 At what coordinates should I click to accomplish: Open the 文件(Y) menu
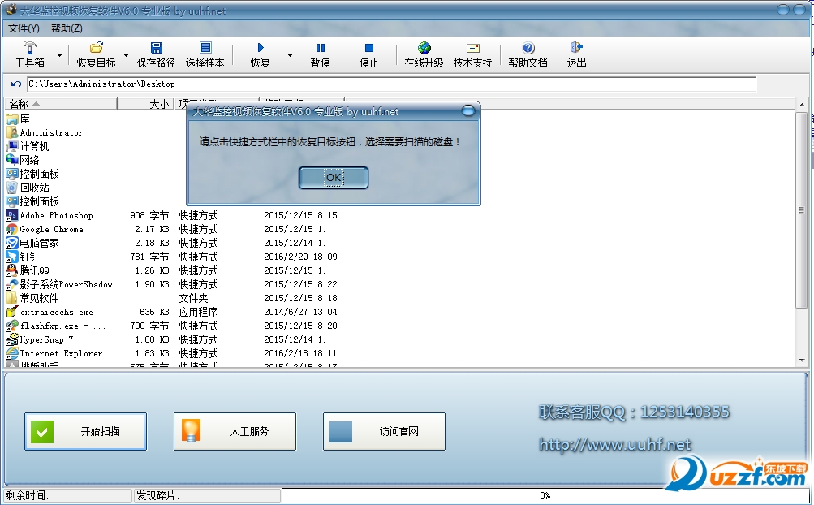tap(24, 28)
